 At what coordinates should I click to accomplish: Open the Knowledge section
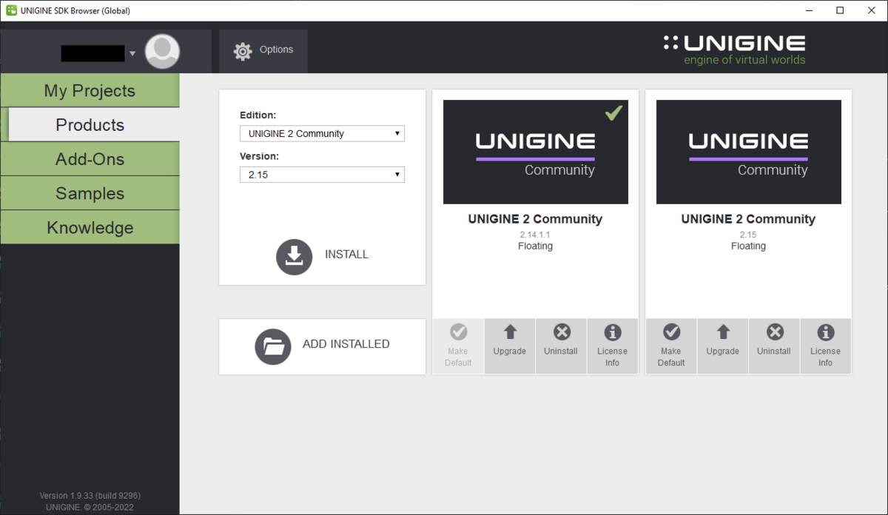click(90, 227)
